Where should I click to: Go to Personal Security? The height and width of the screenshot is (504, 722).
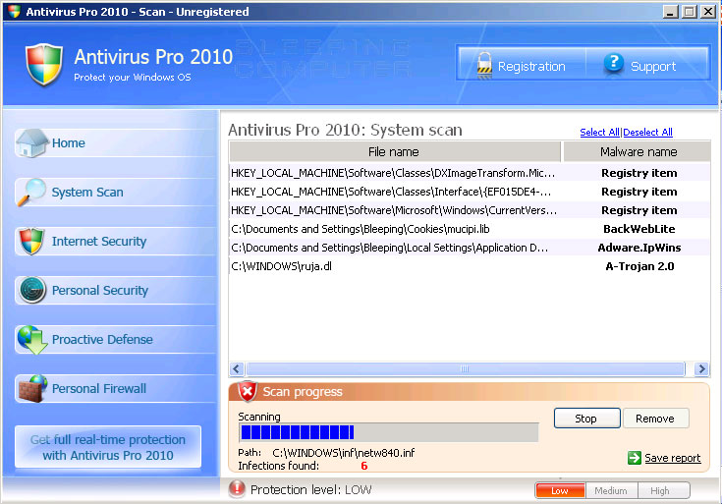pyautogui.click(x=115, y=290)
